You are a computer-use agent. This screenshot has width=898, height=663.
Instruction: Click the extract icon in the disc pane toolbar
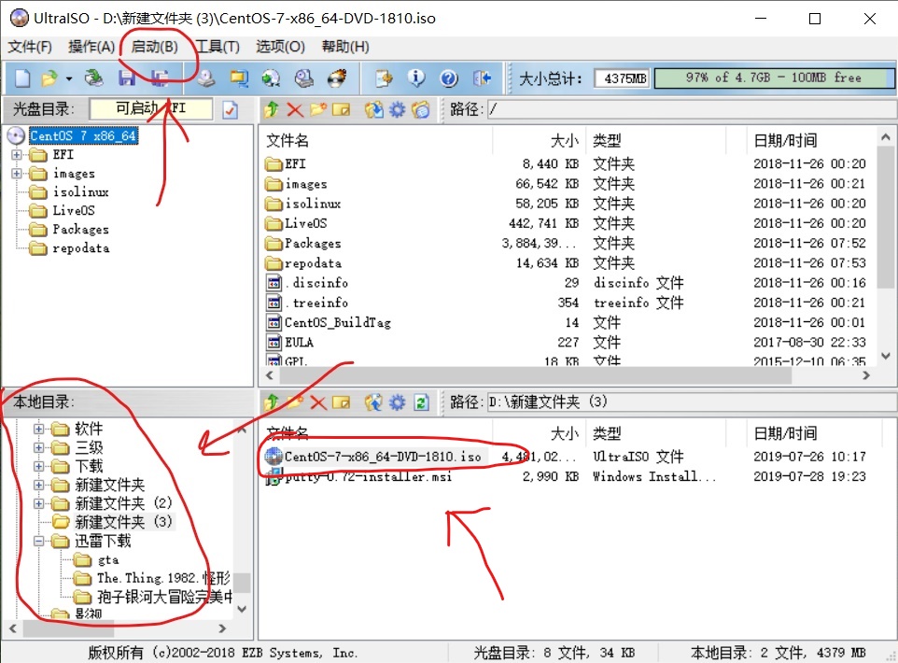(x=374, y=109)
